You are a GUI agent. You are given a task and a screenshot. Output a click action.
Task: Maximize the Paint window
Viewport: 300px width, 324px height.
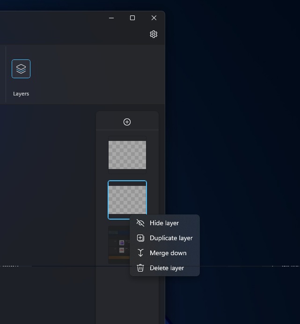(x=132, y=18)
